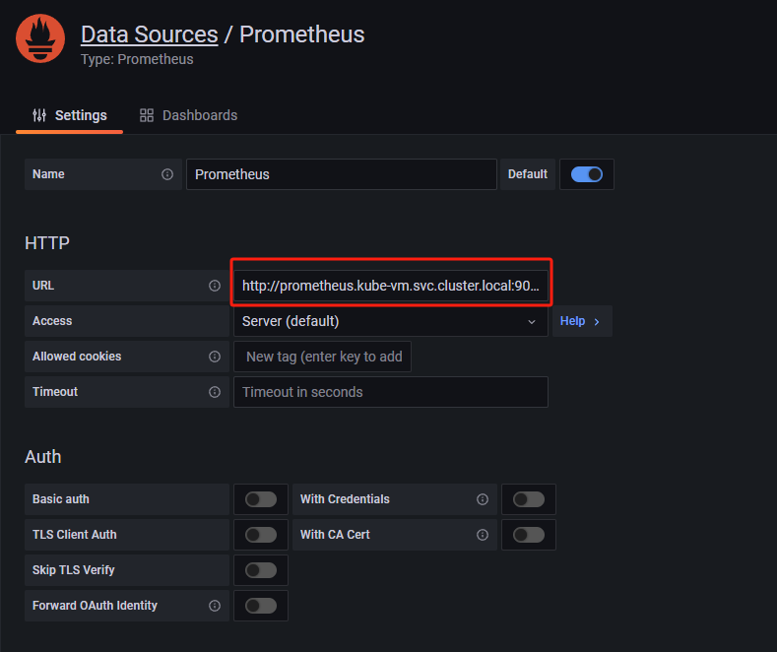Screen dimensions: 777x652
Task: Switch to the Settings tab
Action: [x=69, y=115]
